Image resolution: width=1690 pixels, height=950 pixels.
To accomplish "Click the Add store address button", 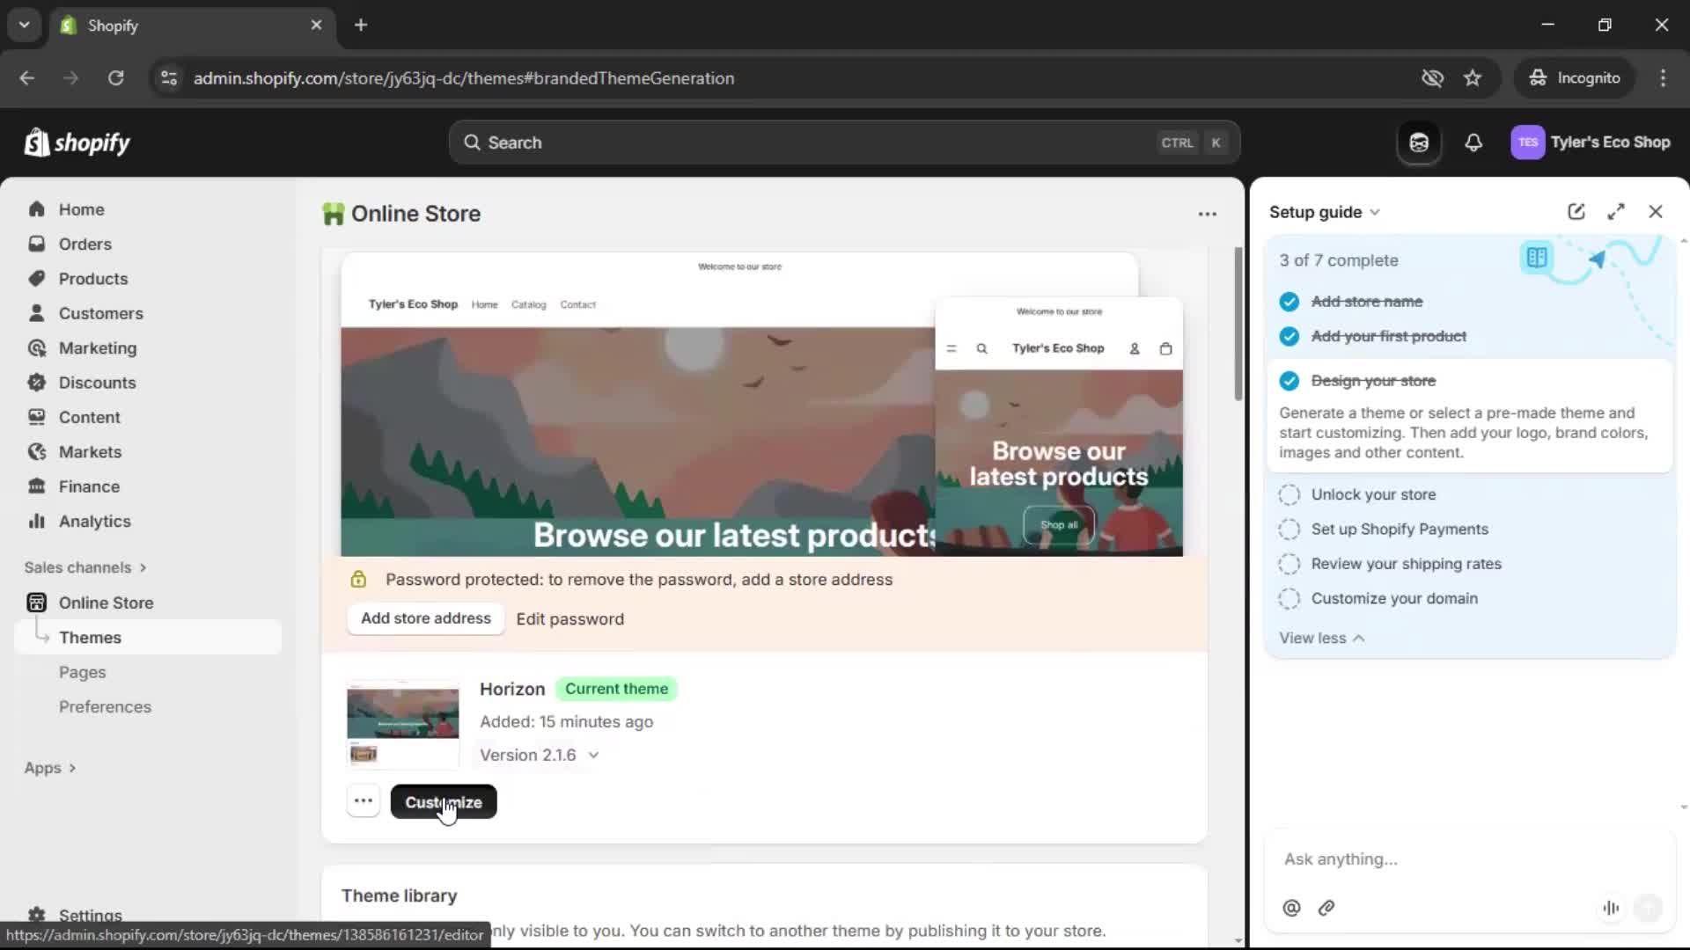I will pyautogui.click(x=426, y=618).
